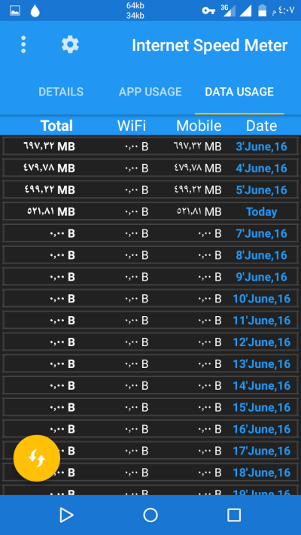Select the DATA USAGE tab
The height and width of the screenshot is (535, 301).
click(x=239, y=92)
